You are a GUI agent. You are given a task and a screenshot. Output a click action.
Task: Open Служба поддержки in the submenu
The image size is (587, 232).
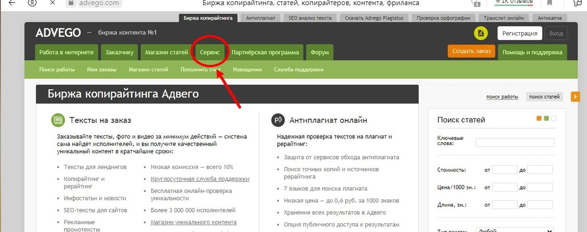[299, 70]
